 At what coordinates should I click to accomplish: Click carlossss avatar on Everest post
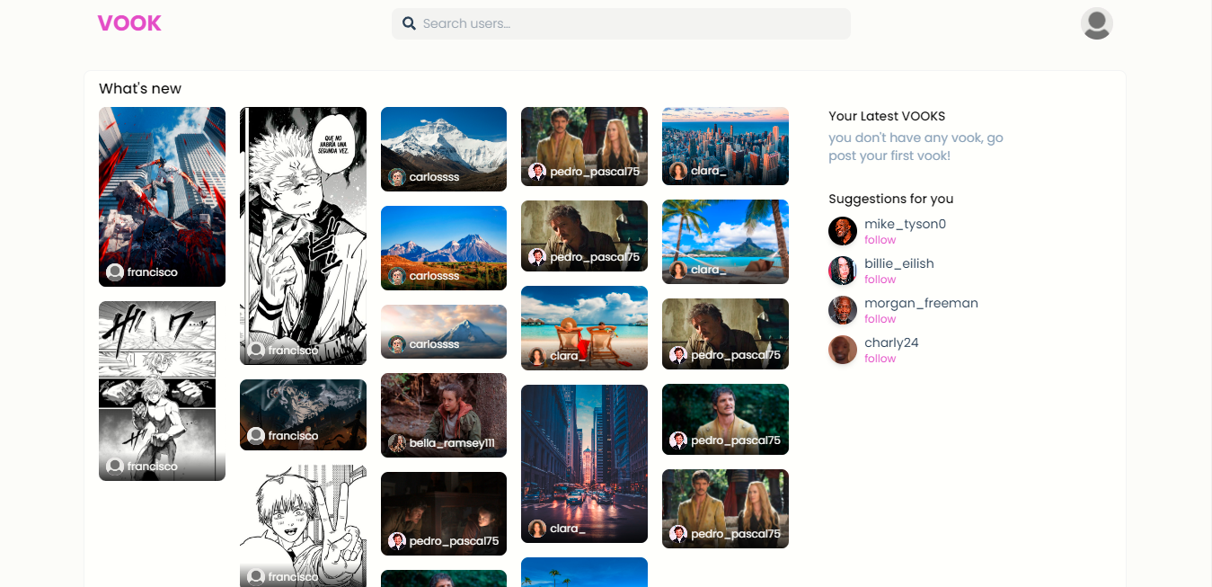[x=397, y=177]
